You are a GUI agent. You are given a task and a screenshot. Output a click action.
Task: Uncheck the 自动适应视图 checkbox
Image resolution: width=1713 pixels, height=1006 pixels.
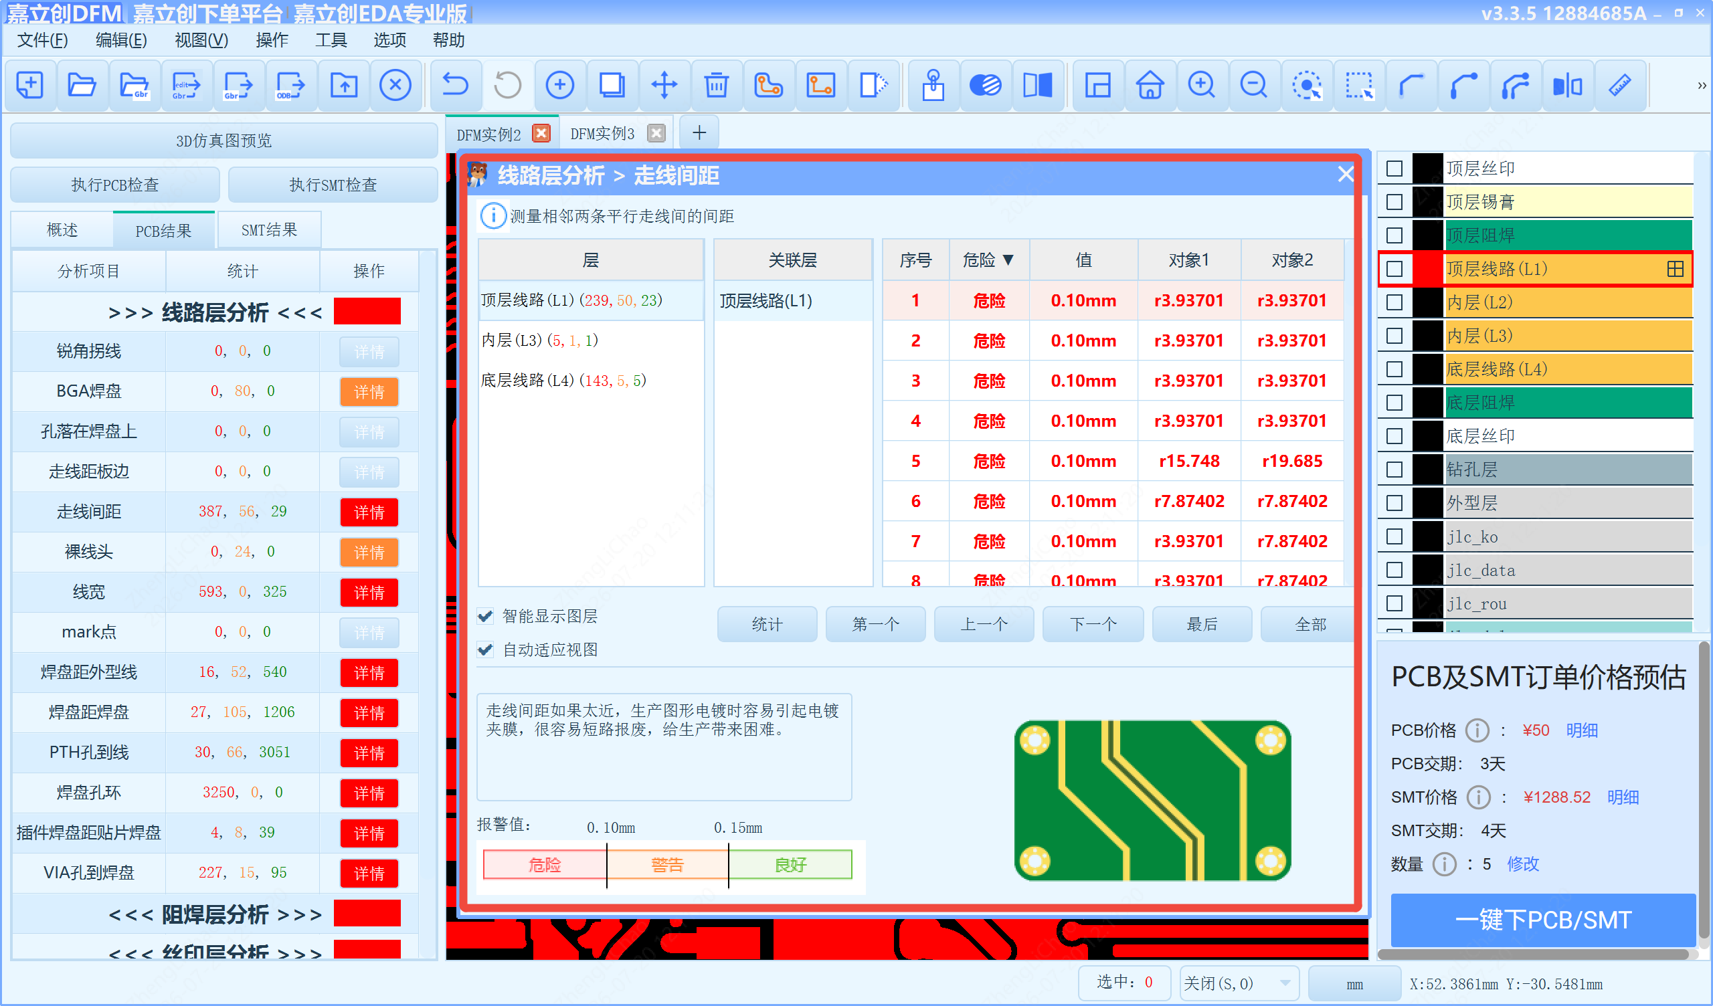point(485,651)
